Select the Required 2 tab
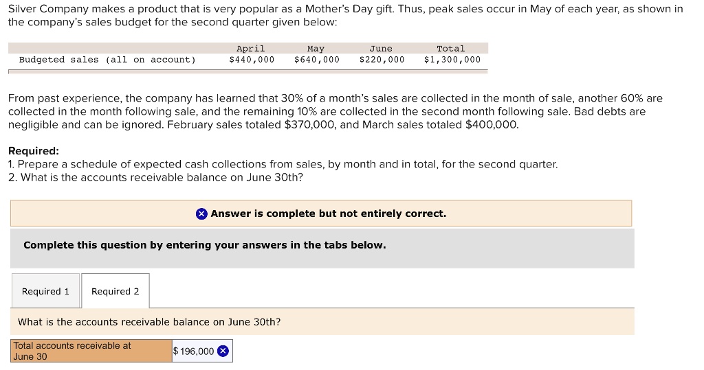Viewport: 704px width, 370px height. (x=115, y=291)
